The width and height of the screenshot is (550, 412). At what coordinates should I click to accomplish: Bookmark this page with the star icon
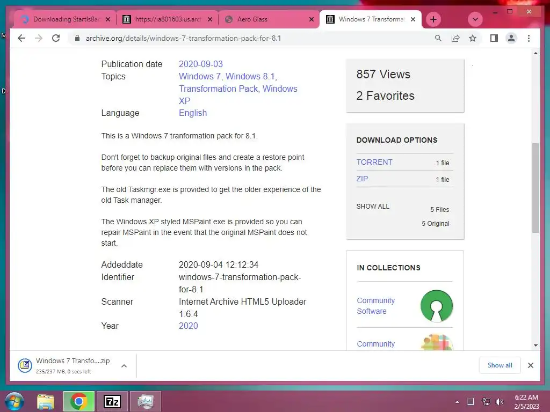click(x=473, y=38)
